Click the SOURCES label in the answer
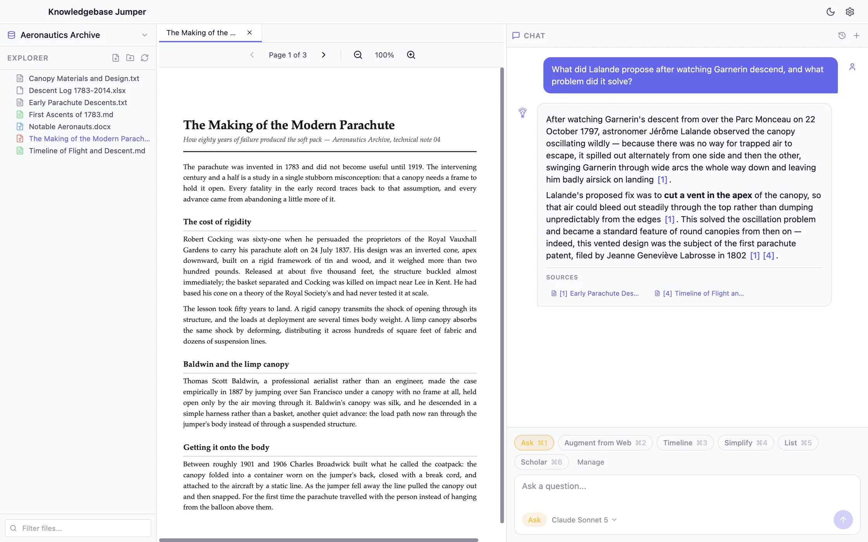Screen dimensions: 868x542 point(562,277)
